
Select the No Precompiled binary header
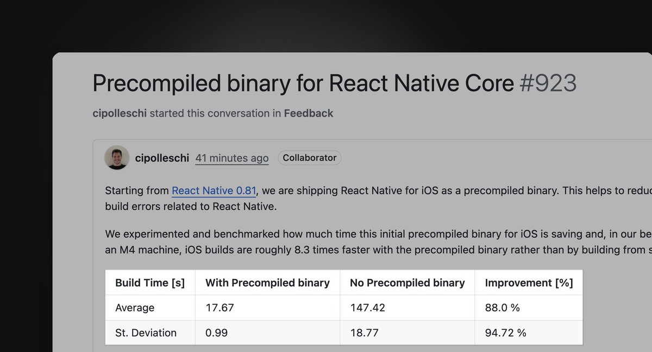coord(407,283)
